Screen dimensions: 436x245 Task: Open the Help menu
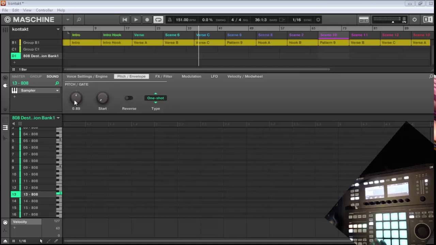click(x=61, y=10)
